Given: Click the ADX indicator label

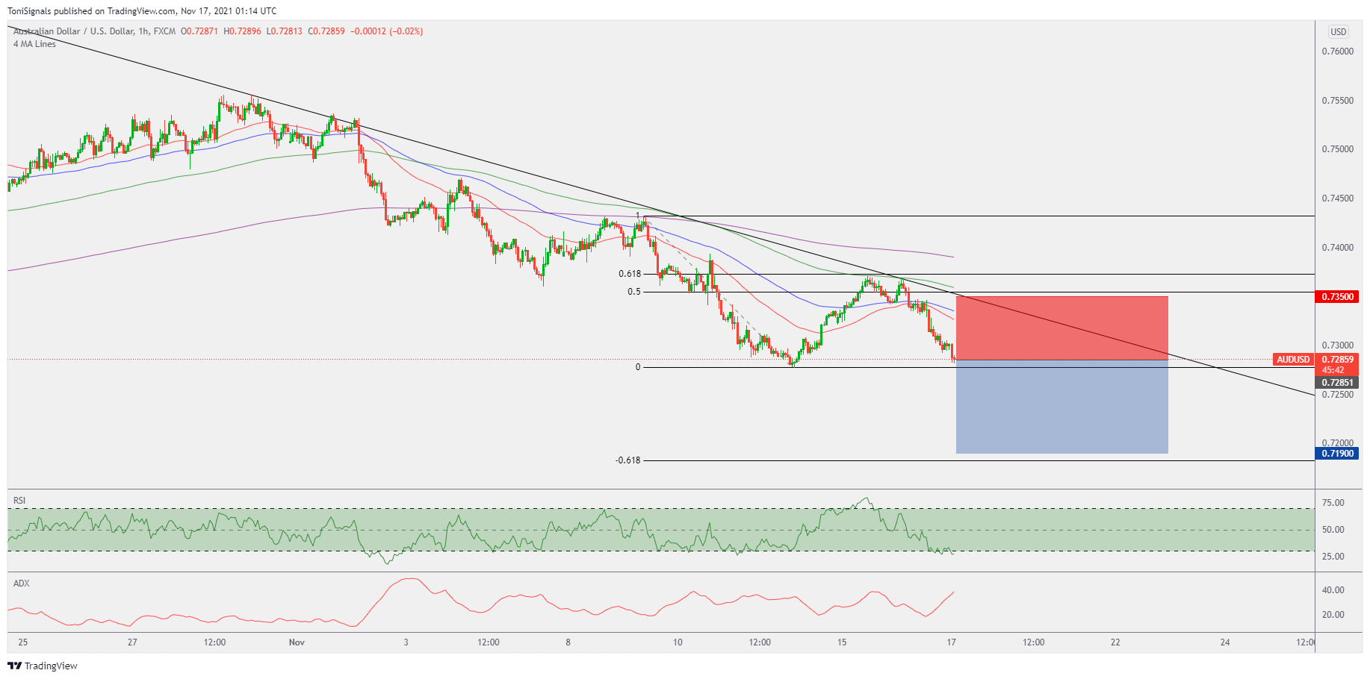Looking at the screenshot, I should click(x=21, y=583).
